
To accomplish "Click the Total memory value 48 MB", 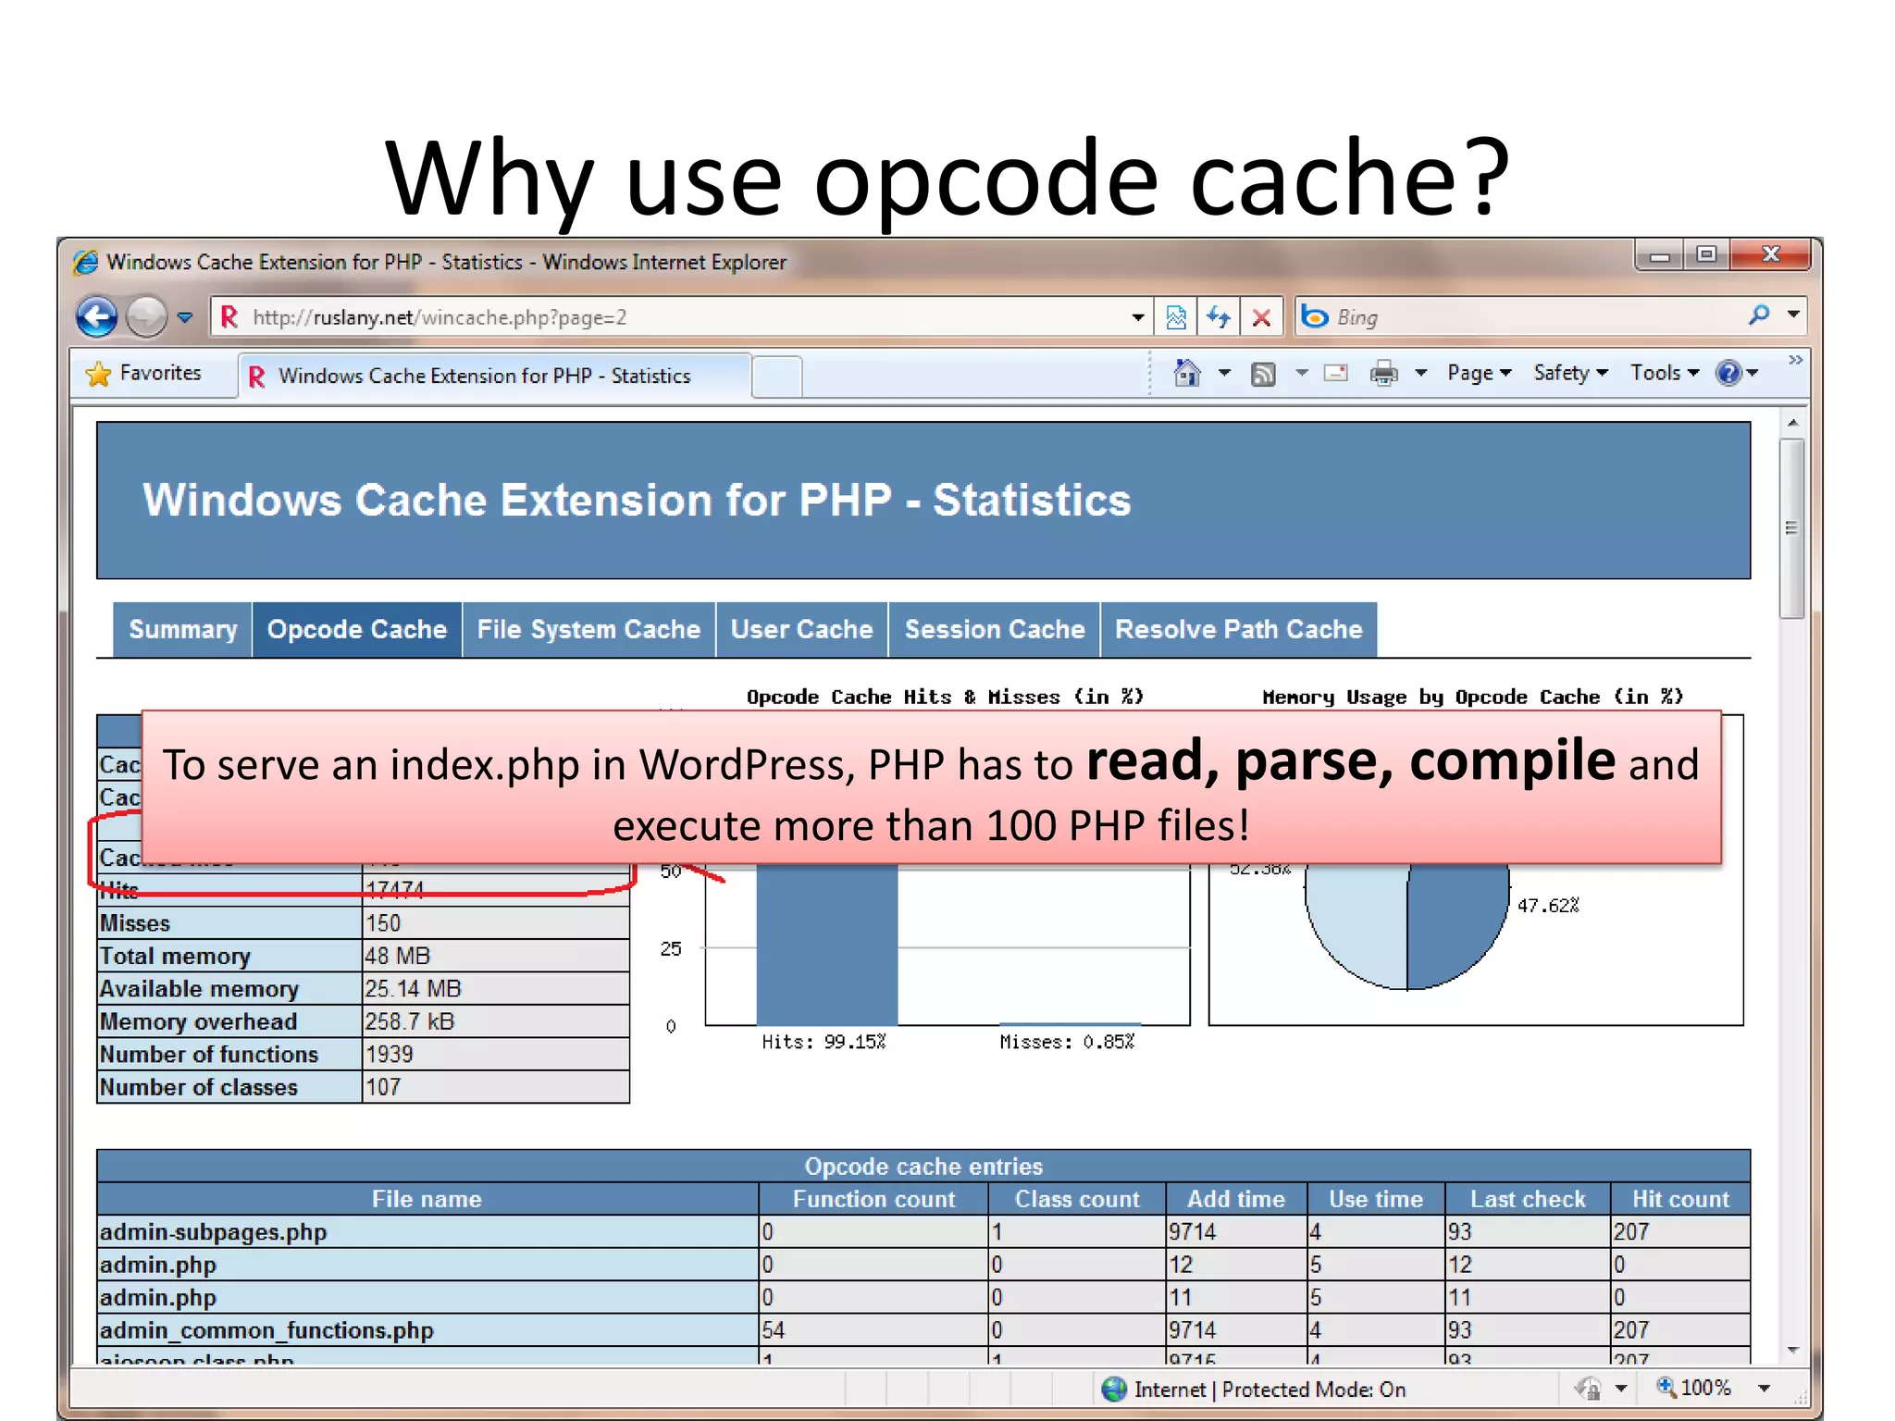I will (x=398, y=956).
